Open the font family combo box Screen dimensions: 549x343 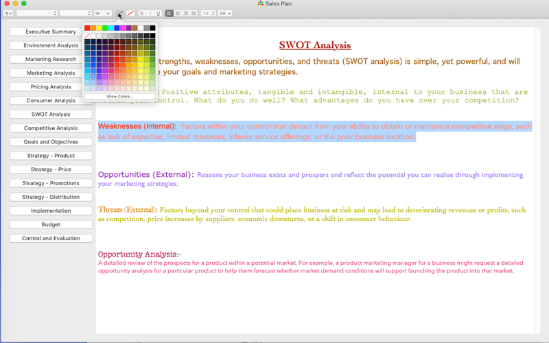37,13
